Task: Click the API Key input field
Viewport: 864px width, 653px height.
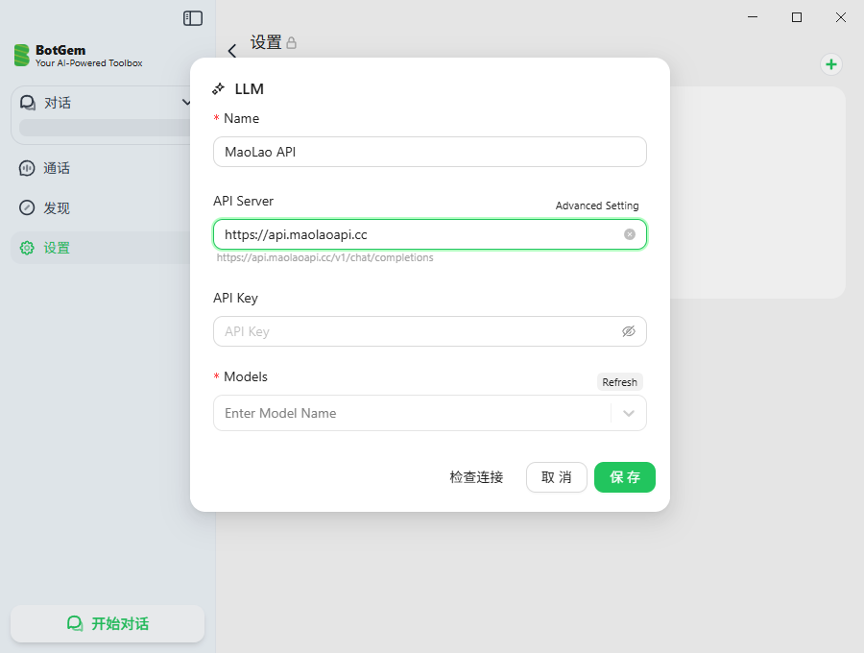Action: point(430,331)
